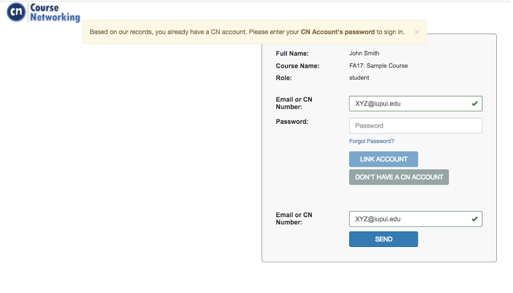Click the Course Networking logo text
513x293 pixels.
55,12
